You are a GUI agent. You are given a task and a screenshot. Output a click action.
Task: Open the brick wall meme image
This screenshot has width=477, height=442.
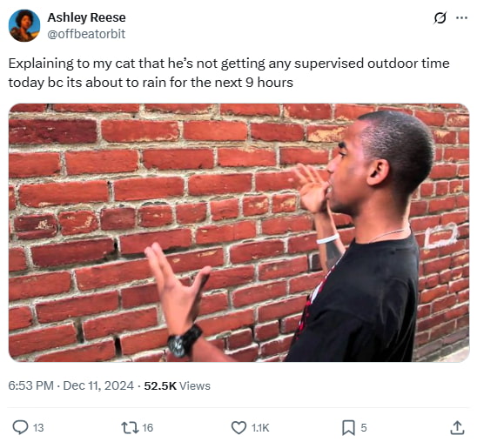238,233
